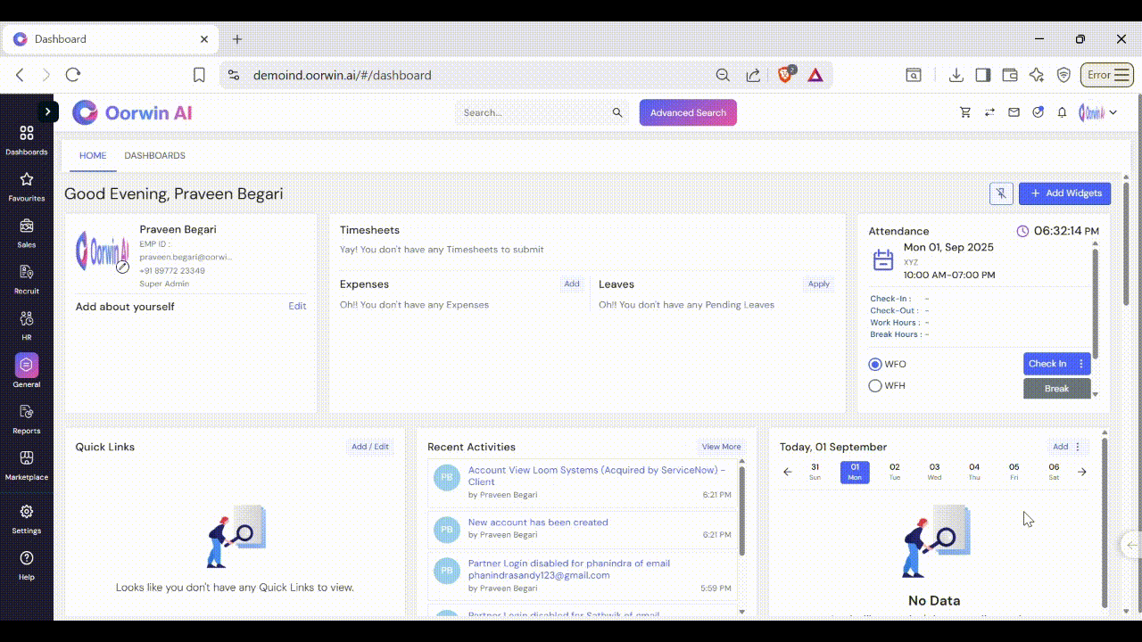Select Thu 04 in calendar strip
Screen dimensions: 1142x642
974,472
